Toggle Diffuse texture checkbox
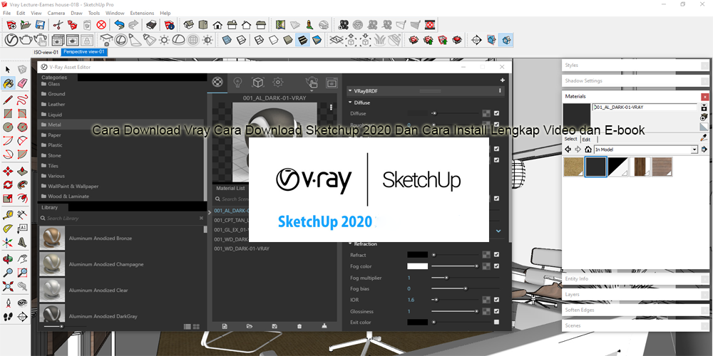Image resolution: width=713 pixels, height=356 pixels. (x=496, y=113)
